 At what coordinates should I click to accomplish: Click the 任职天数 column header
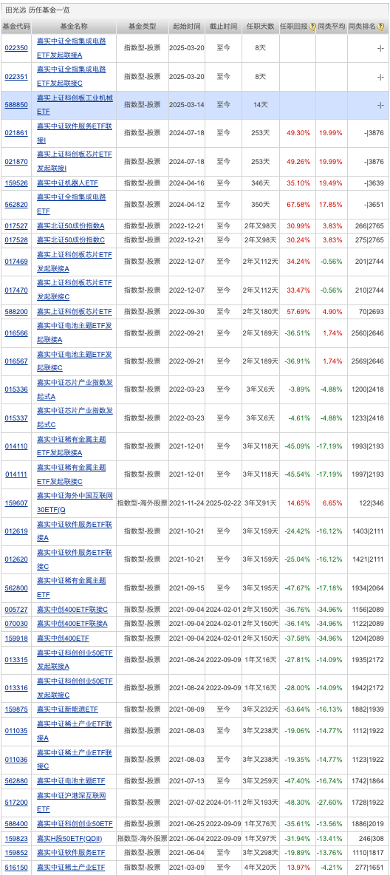(261, 26)
